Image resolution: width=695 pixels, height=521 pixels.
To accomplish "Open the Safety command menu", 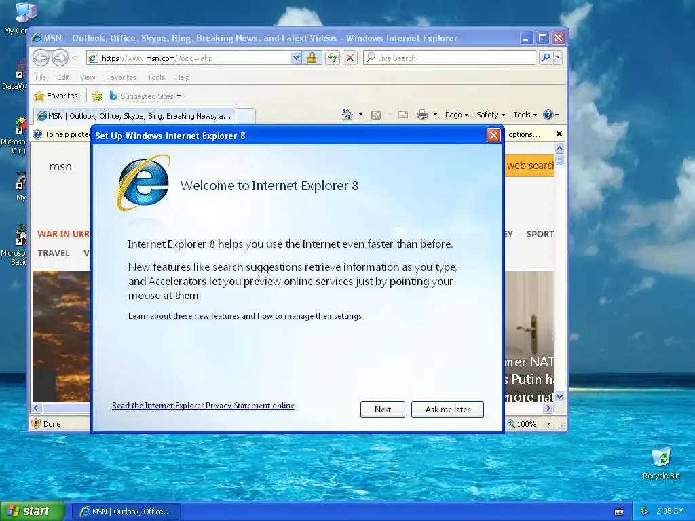I will [x=491, y=115].
